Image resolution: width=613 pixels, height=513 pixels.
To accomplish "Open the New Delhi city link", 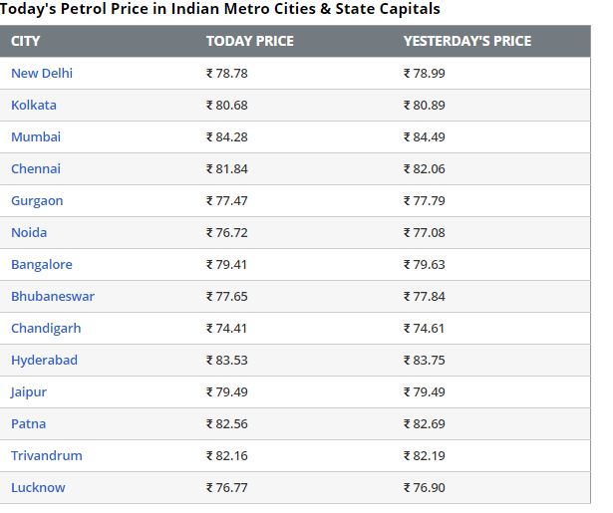I will pyautogui.click(x=42, y=73).
